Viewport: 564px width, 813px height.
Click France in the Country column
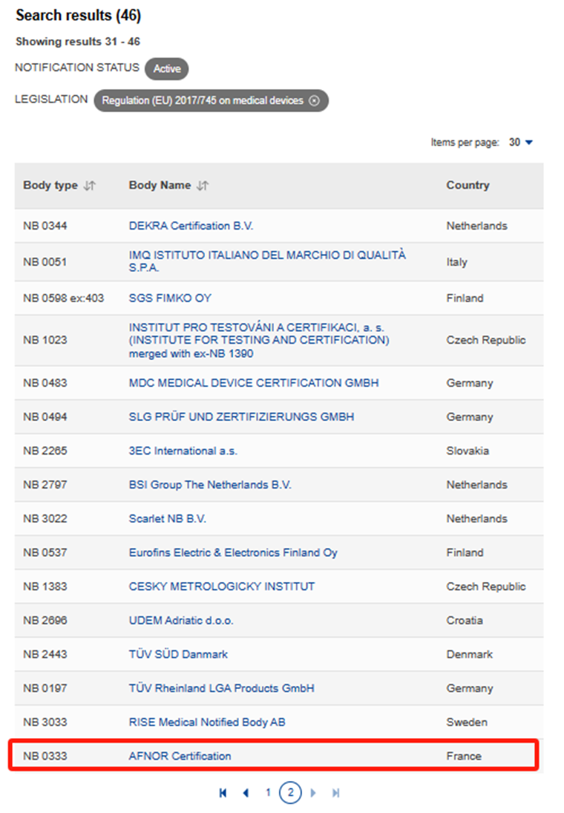tap(464, 757)
